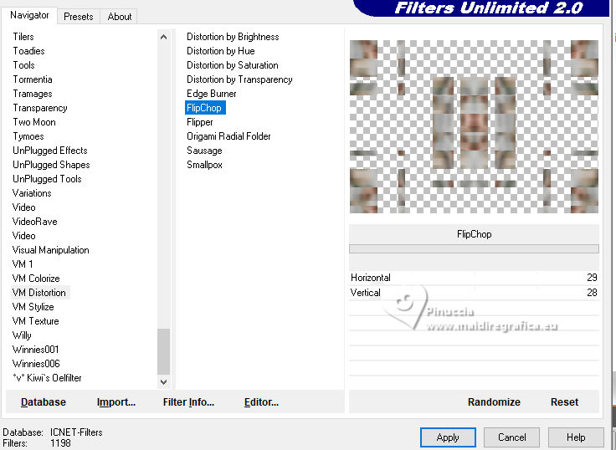
Task: Select the VM Stylize category
Action: point(33,307)
